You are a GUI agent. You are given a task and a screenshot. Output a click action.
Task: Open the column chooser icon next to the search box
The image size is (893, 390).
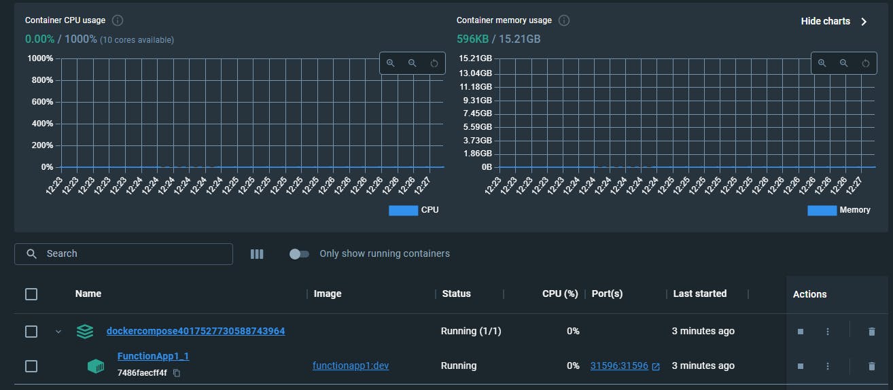coord(257,254)
